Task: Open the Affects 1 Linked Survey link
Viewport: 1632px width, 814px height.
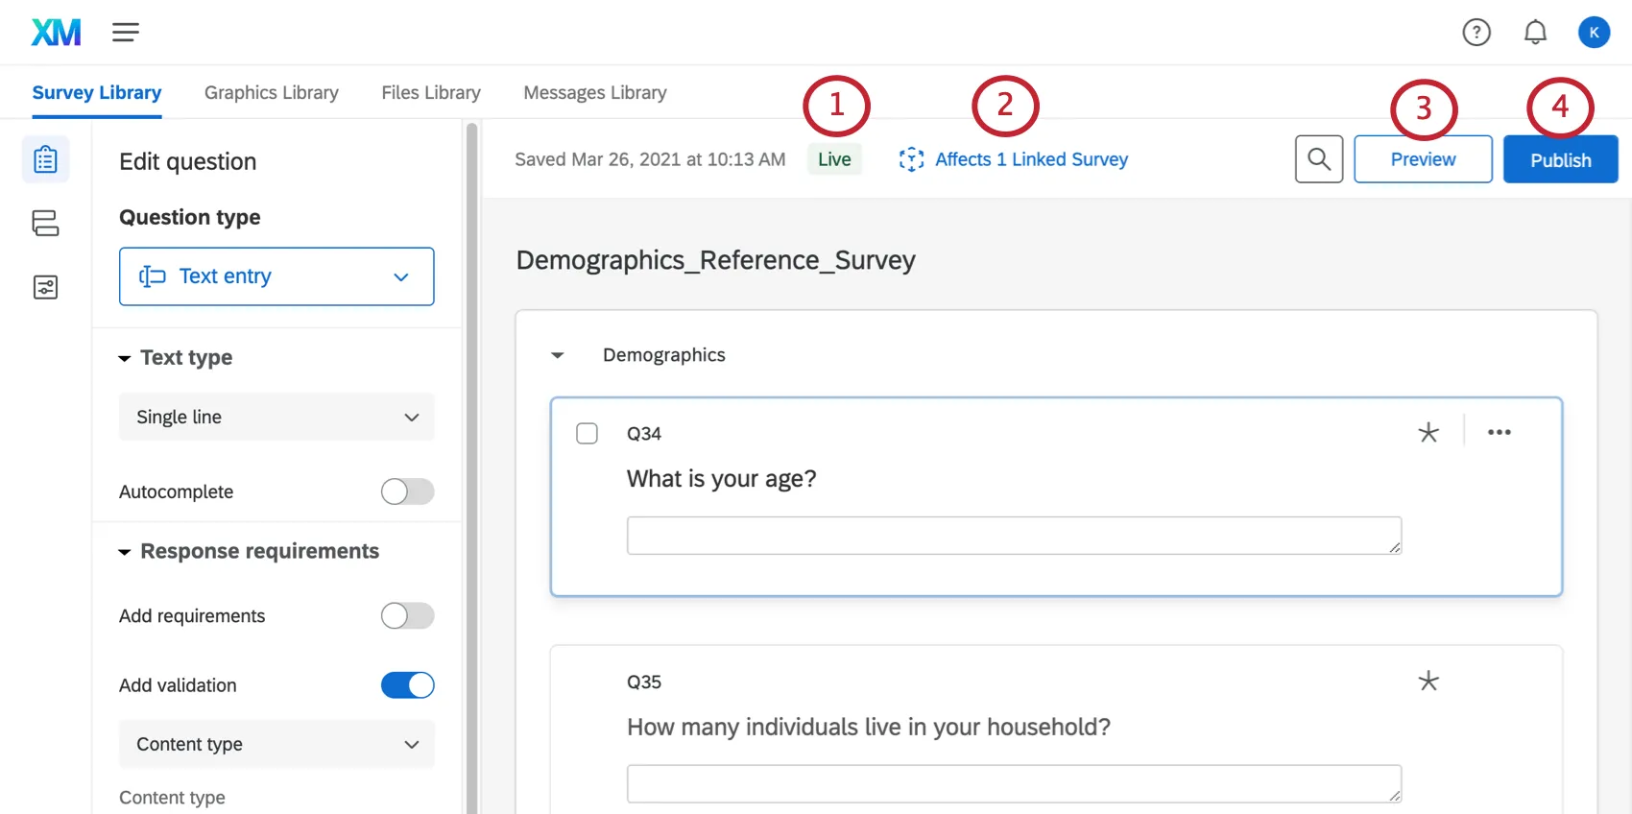Action: click(x=1030, y=159)
